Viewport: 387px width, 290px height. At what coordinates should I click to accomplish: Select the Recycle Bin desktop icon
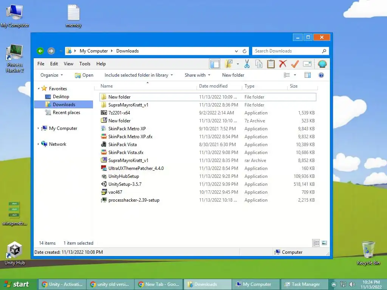pyautogui.click(x=368, y=253)
